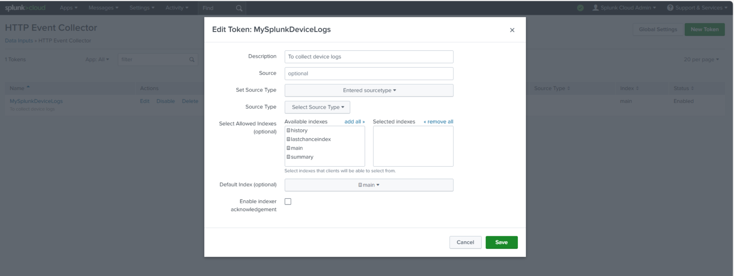
Task: Select the lastchanceindex available index
Action: [x=309, y=139]
